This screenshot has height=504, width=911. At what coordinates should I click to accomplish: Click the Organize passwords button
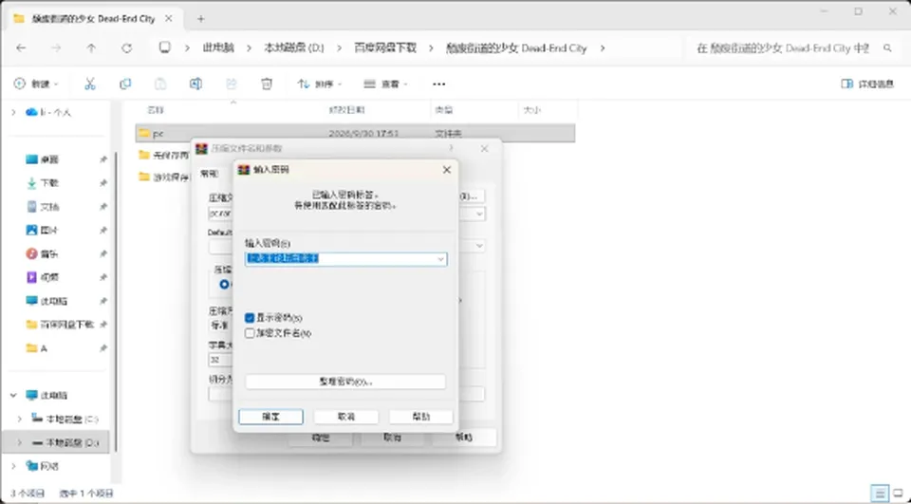tap(345, 382)
